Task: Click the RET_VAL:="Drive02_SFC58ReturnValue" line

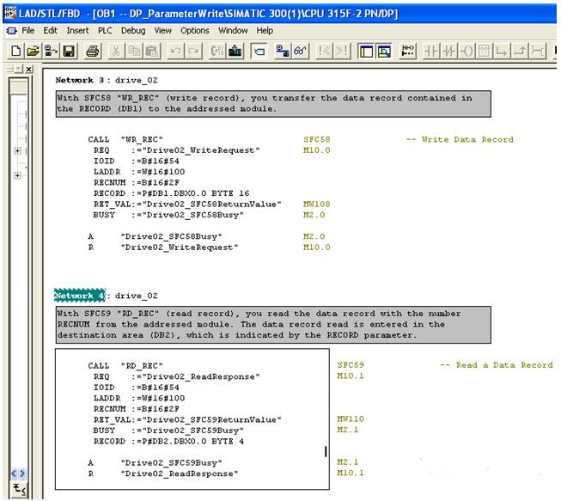Action: tap(187, 205)
